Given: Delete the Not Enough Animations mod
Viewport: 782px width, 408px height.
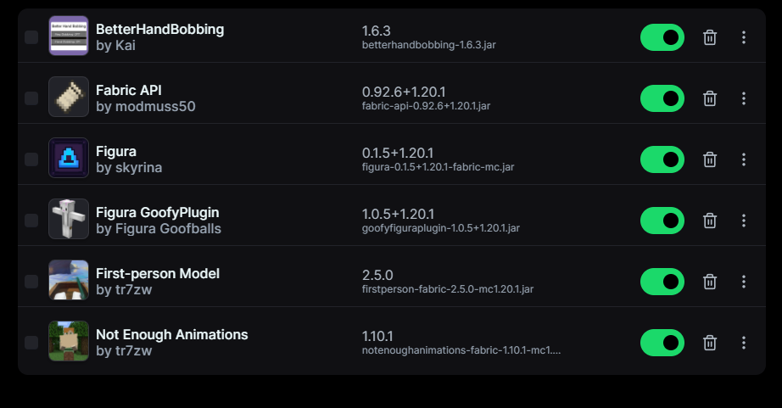Looking at the screenshot, I should tap(710, 343).
